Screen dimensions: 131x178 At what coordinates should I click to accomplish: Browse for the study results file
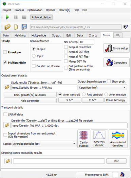[x=7, y=87]
